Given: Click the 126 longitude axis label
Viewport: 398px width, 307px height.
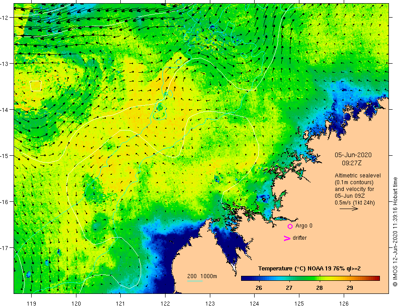Looking at the screenshot, I should pyautogui.click(x=344, y=303).
